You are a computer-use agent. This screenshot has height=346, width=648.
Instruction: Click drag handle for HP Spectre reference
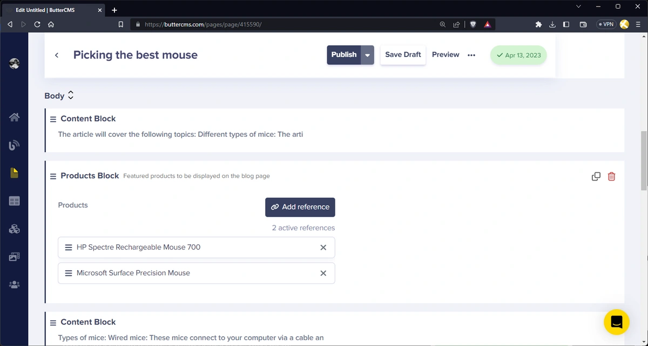69,248
